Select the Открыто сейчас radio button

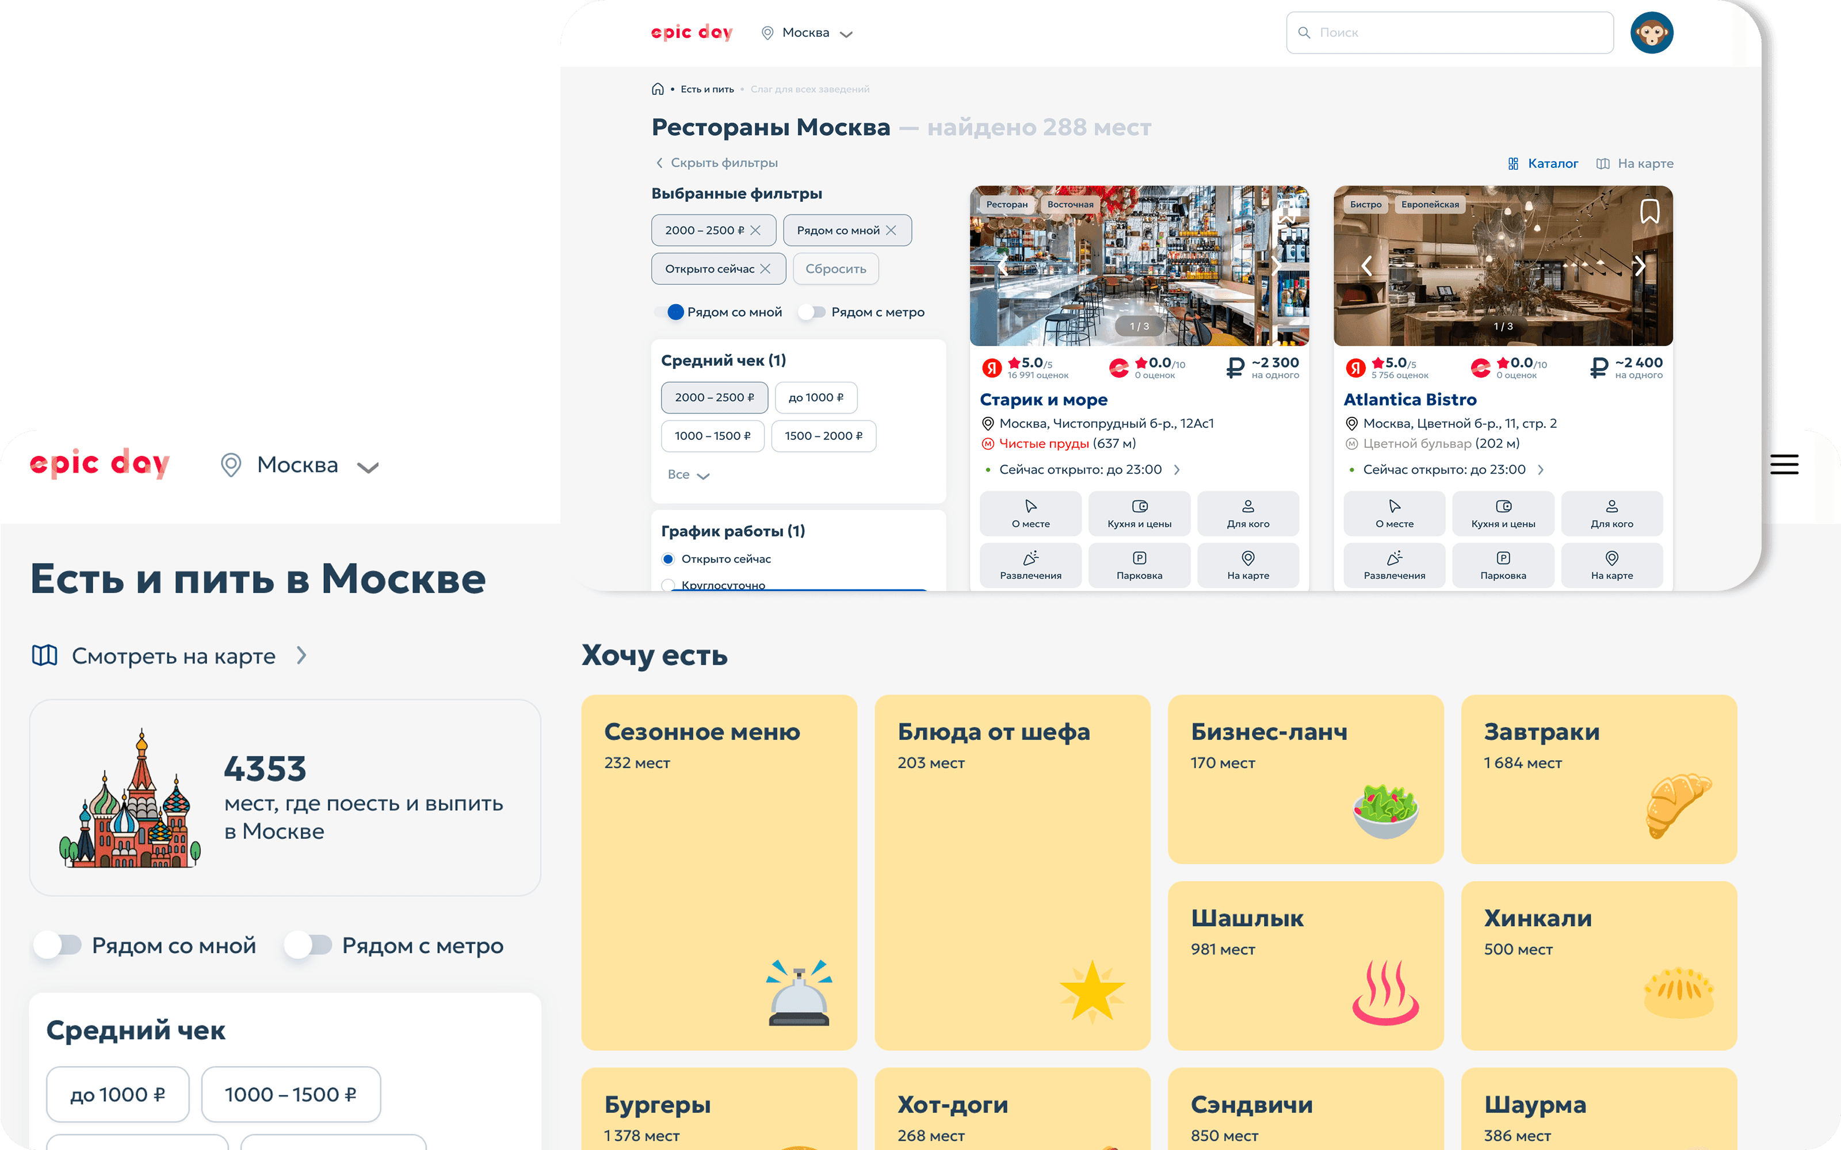pyautogui.click(x=668, y=559)
